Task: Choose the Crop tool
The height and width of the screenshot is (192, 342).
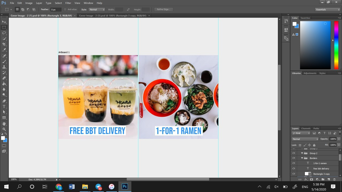Action: [x=4, y=44]
